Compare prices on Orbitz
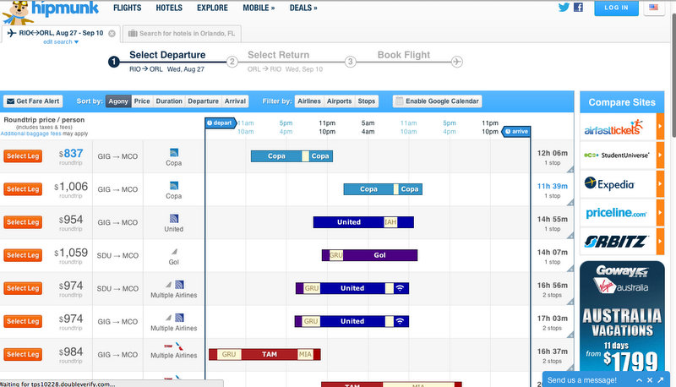 click(x=622, y=242)
